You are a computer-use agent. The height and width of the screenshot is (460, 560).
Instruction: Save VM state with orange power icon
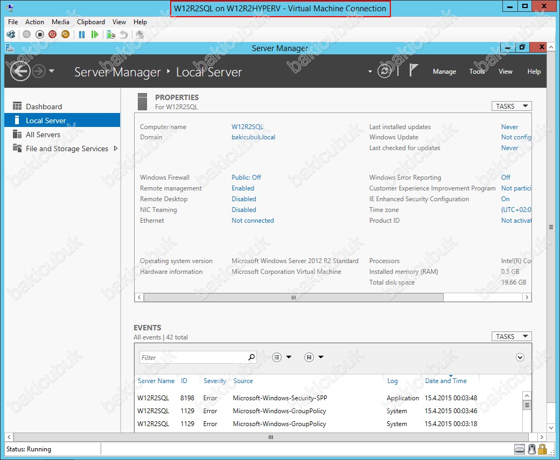point(65,34)
